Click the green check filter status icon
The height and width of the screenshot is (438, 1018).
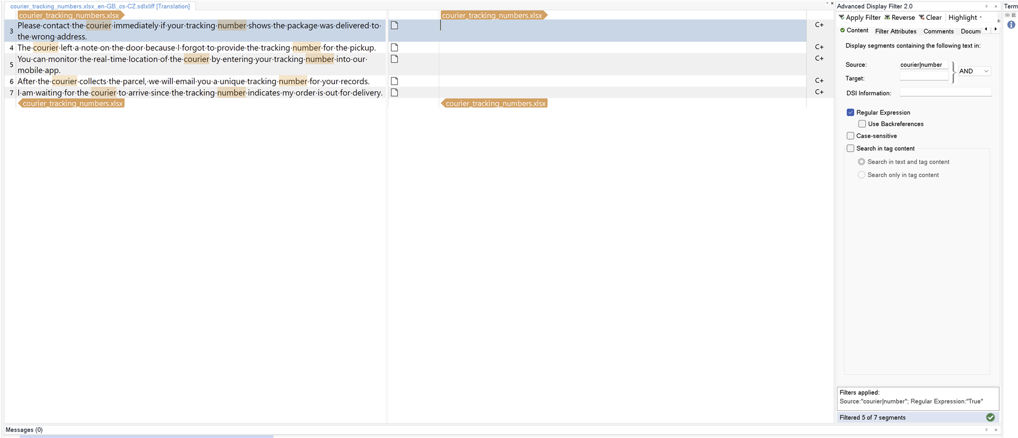pos(990,417)
